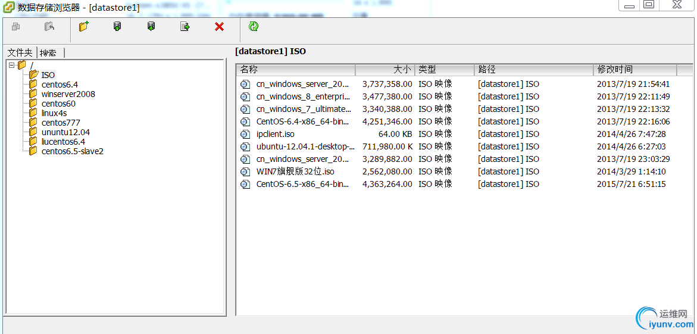The height and width of the screenshot is (334, 697).
Task: Sort by the 类型 column header
Action: pyautogui.click(x=445, y=70)
